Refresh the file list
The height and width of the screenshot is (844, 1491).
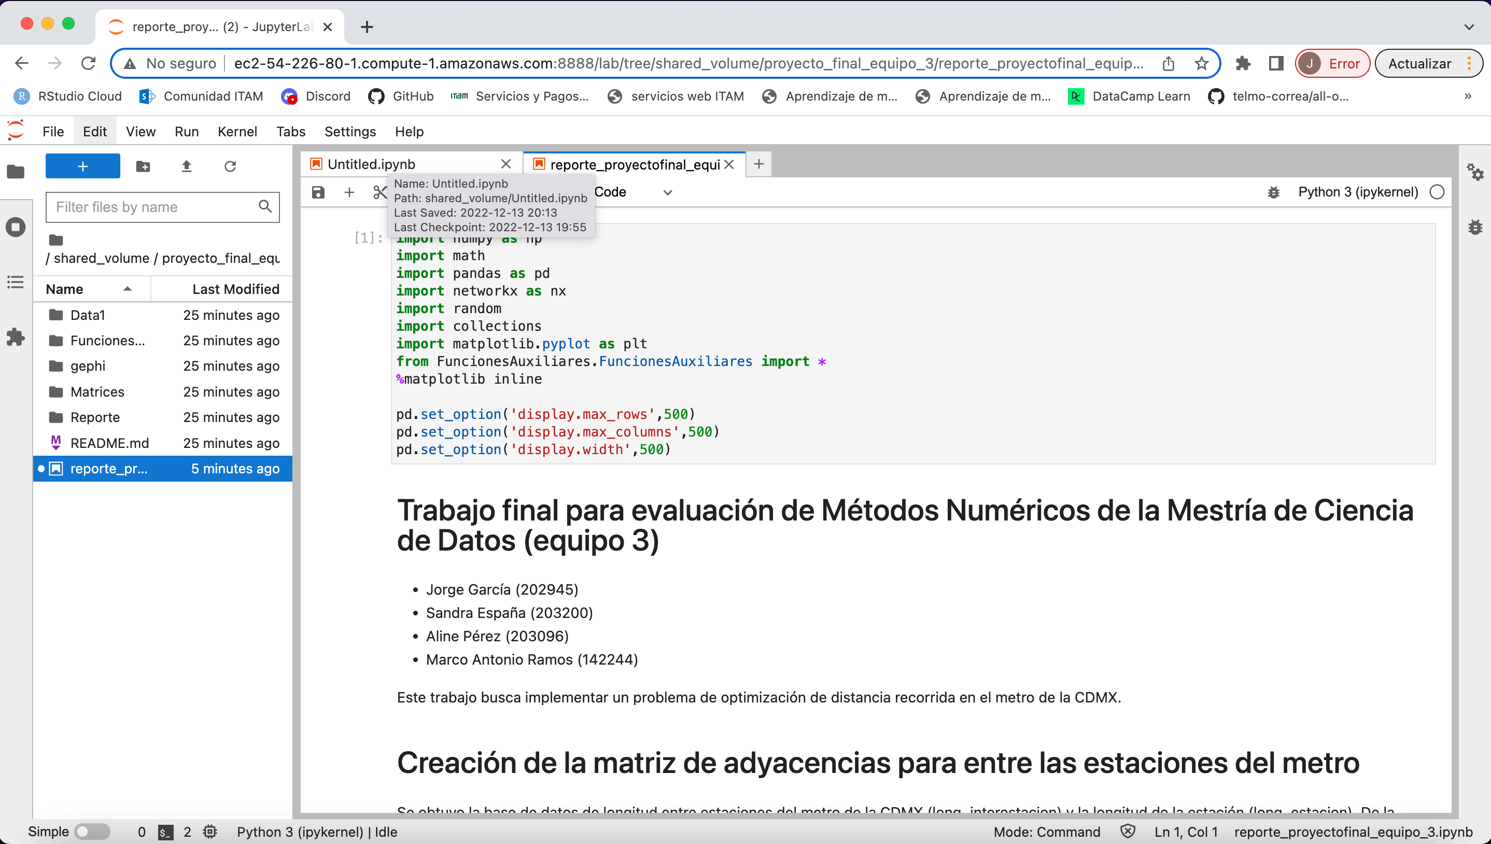point(231,166)
